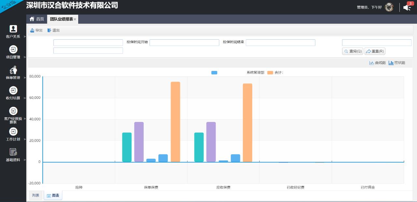
Task: Expand the 基础资料 submenu arrow
Action: pos(24,160)
